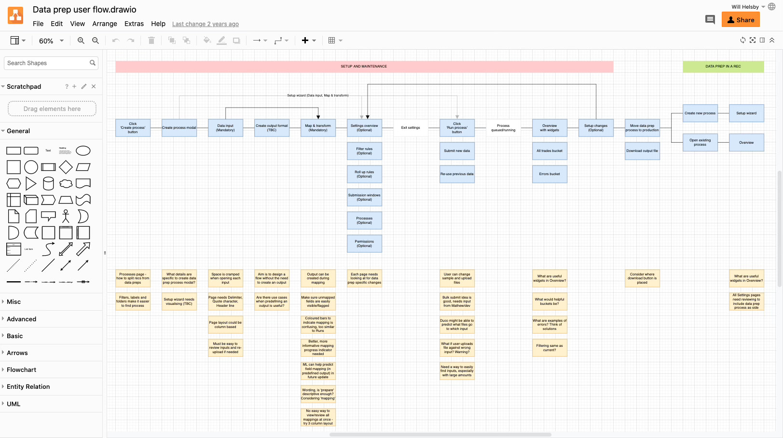Select the diamond shape in General
The image size is (783, 438).
66,167
